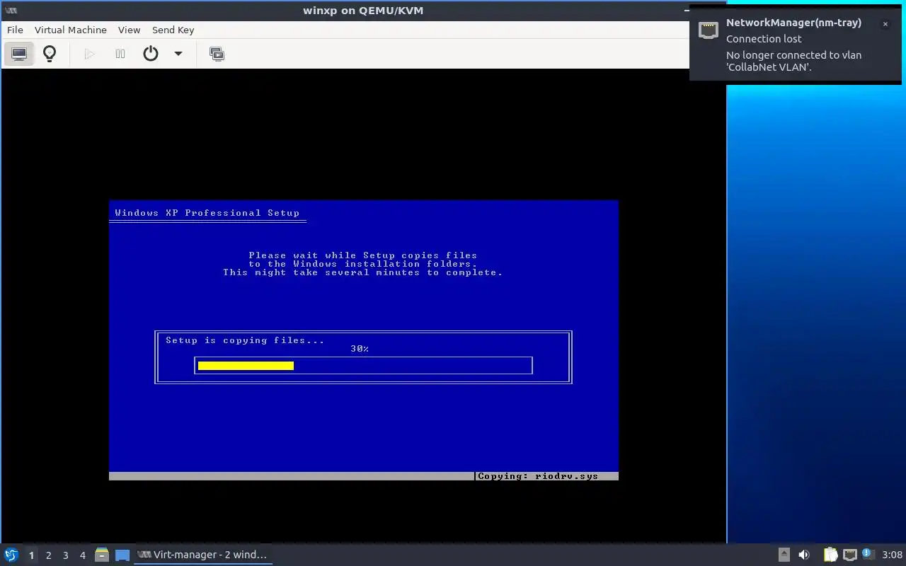
Task: Click the 'Connection lost' notification text
Action: [x=764, y=39]
